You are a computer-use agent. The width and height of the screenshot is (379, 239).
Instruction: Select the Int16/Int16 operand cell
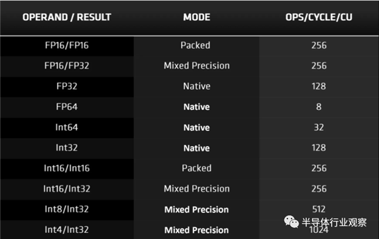67,168
